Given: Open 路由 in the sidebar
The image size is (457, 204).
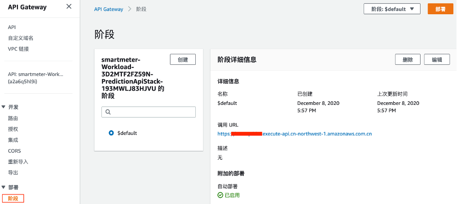Looking at the screenshot, I should coord(13,118).
